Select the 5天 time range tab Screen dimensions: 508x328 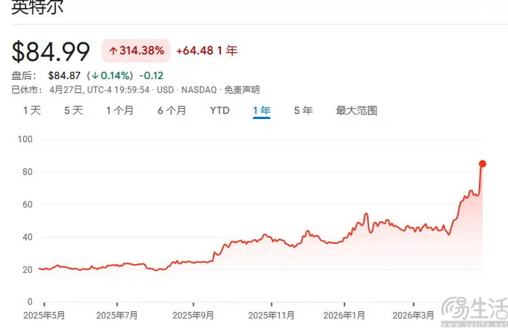tap(74, 111)
